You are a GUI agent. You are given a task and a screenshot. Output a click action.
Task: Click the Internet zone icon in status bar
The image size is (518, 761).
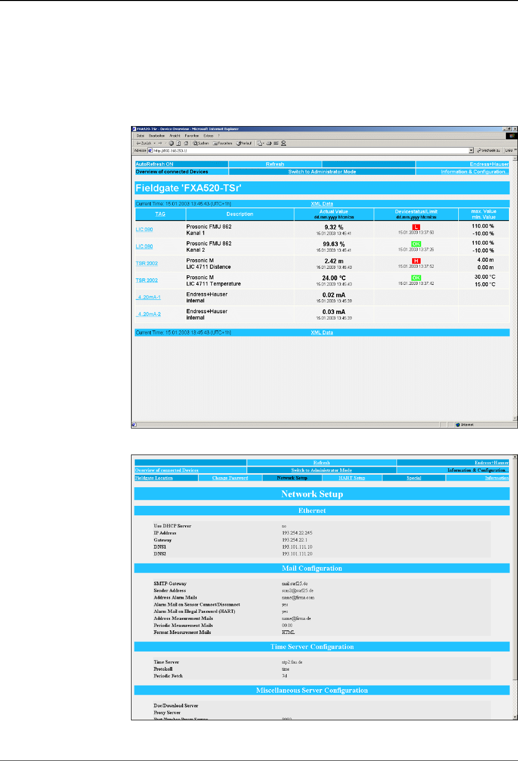point(458,425)
